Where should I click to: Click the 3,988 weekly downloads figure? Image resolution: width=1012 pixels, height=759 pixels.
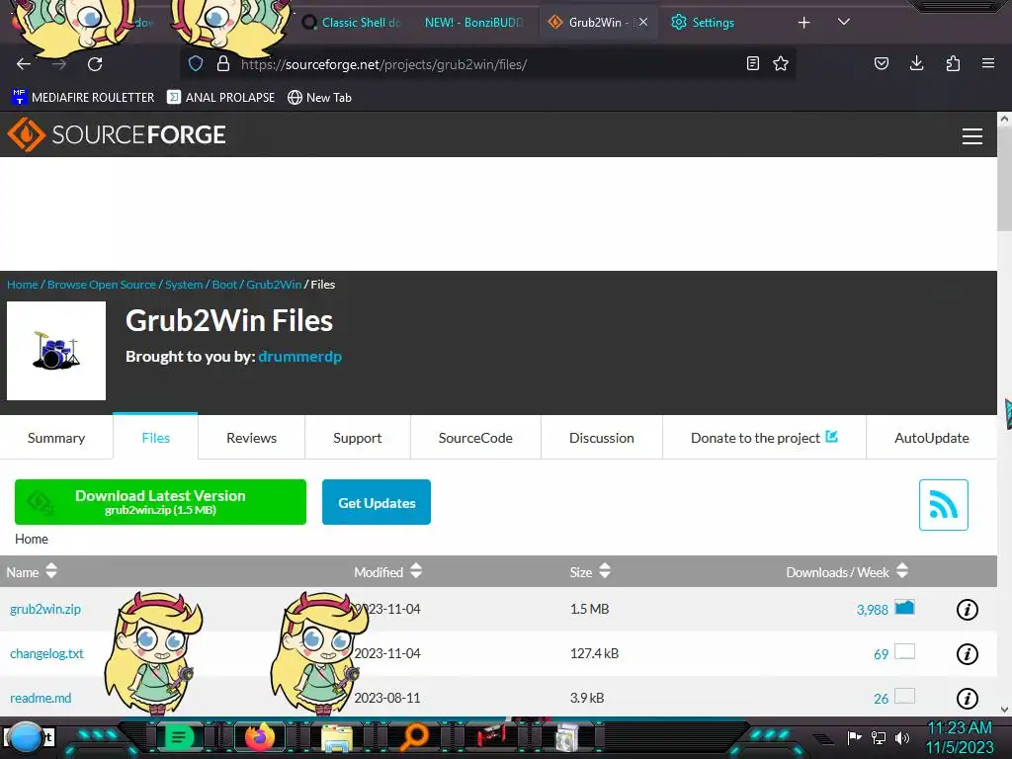[x=873, y=609]
